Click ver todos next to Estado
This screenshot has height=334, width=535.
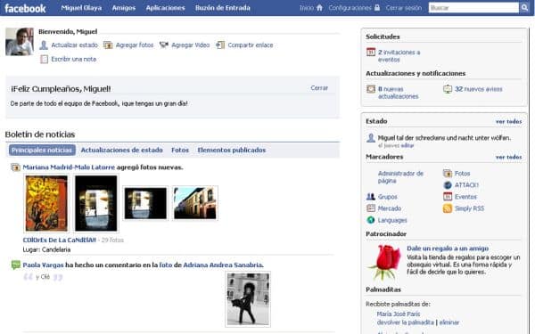click(509, 121)
